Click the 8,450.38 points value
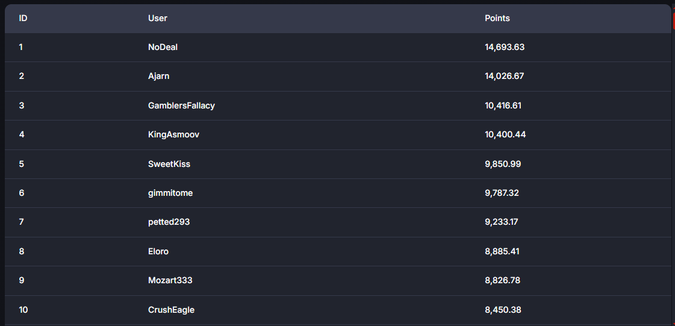 pyautogui.click(x=503, y=310)
